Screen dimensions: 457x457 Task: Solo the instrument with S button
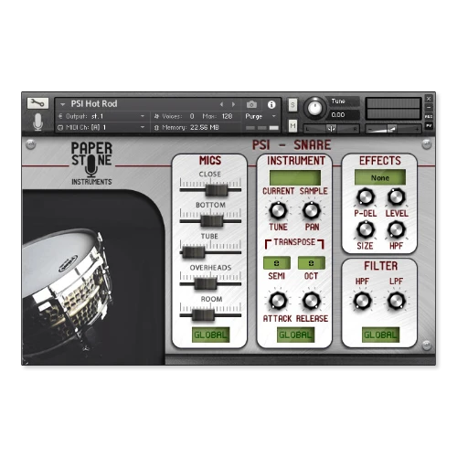coord(292,105)
